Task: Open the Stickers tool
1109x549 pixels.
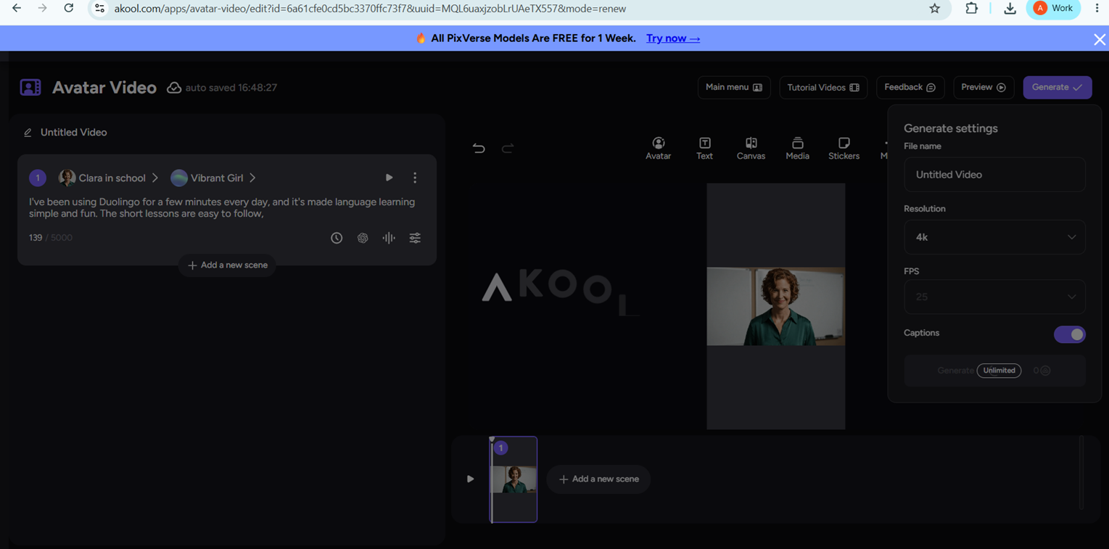Action: pos(844,148)
